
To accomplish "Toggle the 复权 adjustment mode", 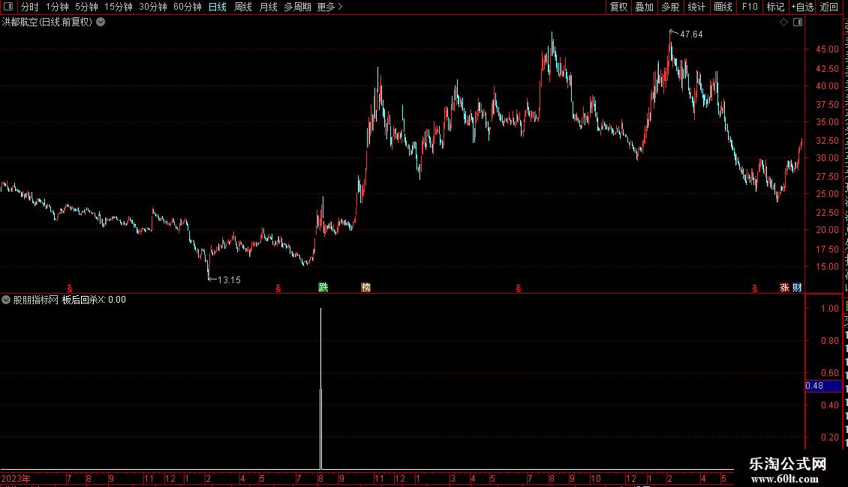I will pyautogui.click(x=618, y=7).
